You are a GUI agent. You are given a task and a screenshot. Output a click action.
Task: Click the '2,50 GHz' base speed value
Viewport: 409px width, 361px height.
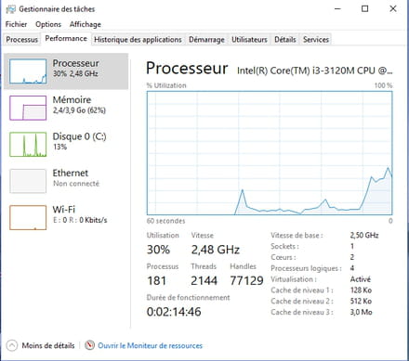click(364, 235)
